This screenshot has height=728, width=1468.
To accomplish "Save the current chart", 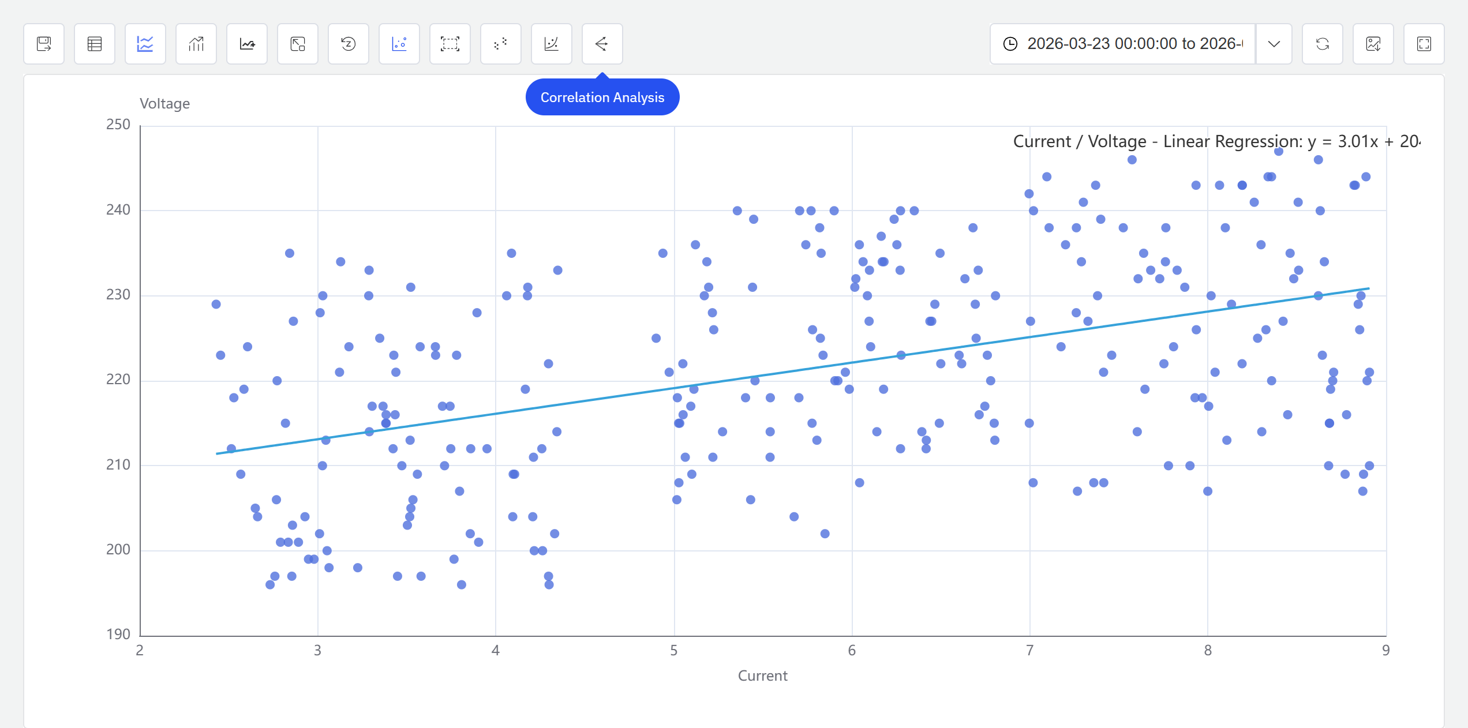I will (x=44, y=44).
